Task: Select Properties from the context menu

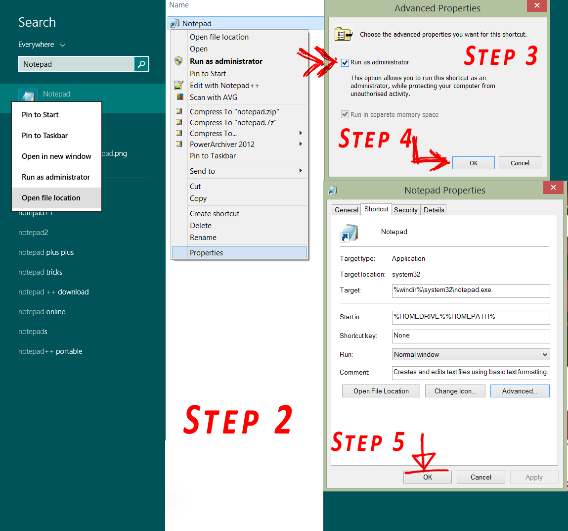Action: (x=206, y=252)
